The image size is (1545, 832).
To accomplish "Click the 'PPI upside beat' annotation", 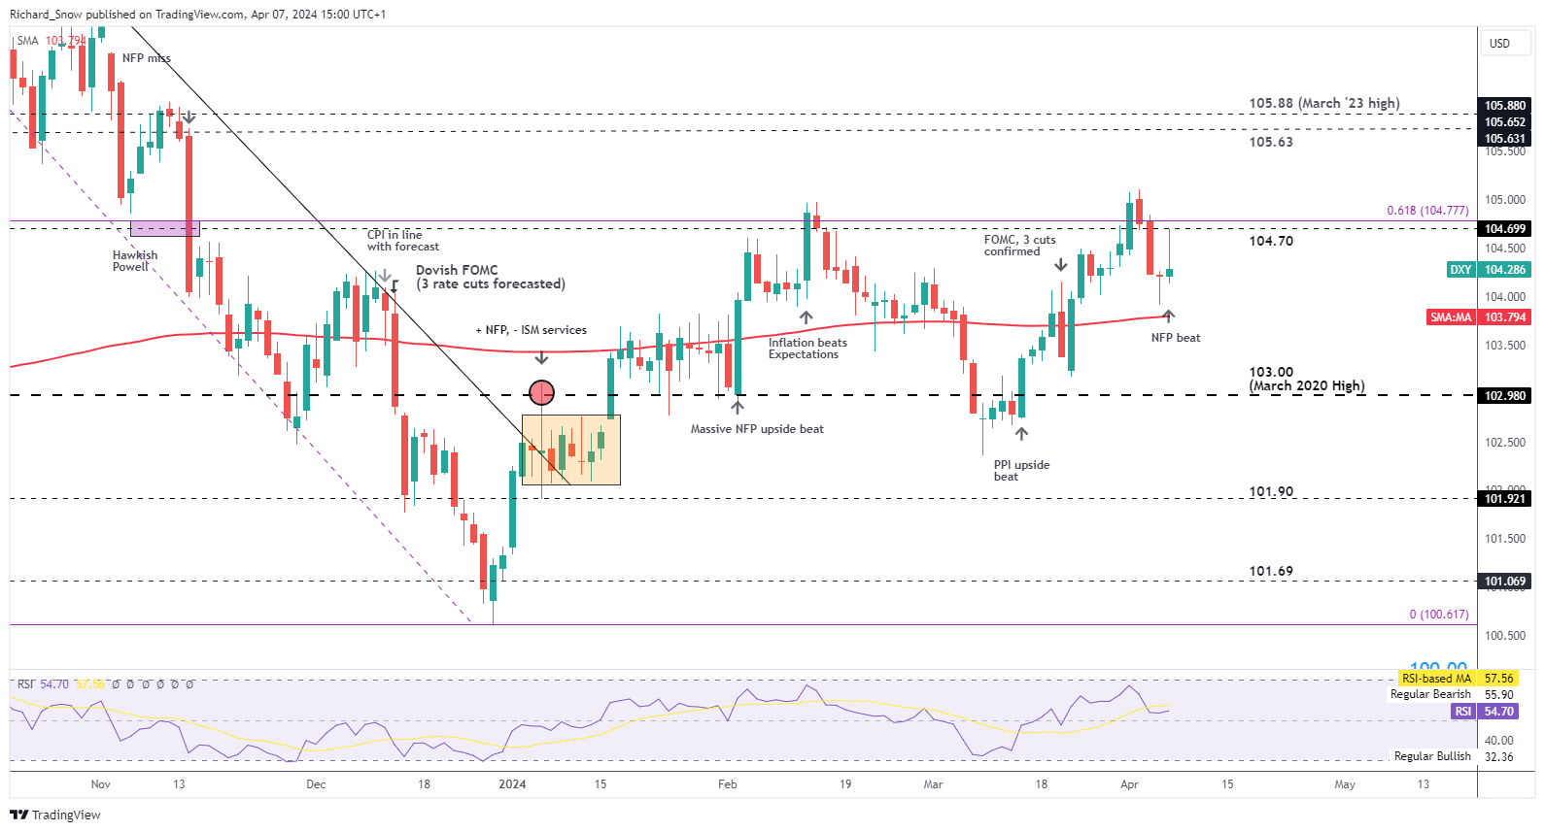I will [x=1021, y=471].
